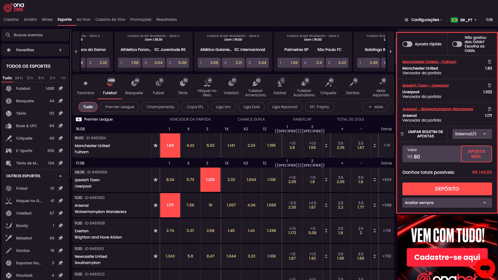Favorite the Everton vs Brighton match
Viewport: 498px width, 280px height.
[156, 230]
